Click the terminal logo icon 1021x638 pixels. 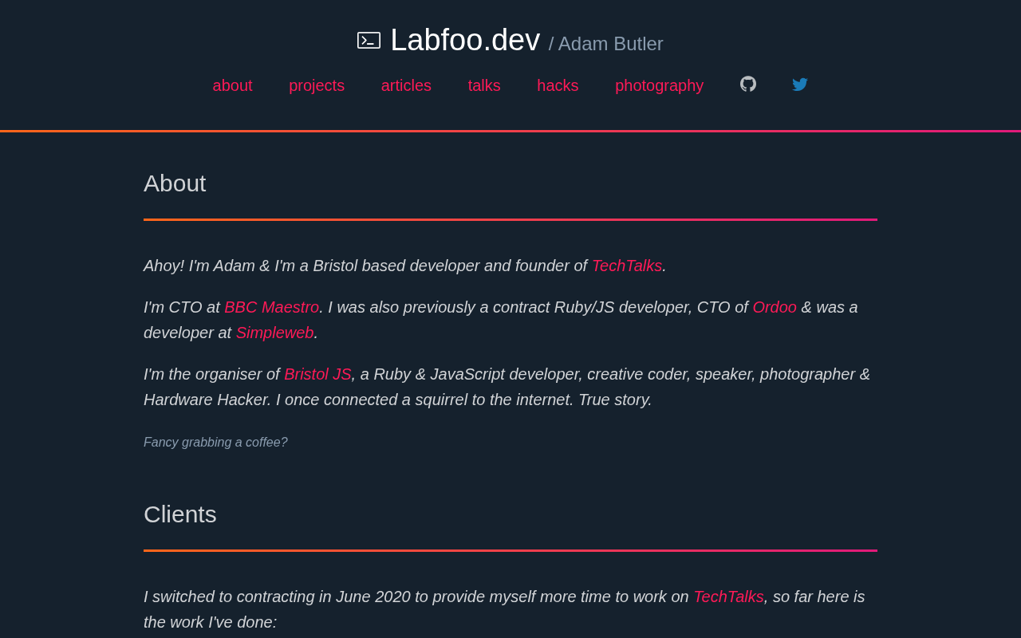[369, 41]
